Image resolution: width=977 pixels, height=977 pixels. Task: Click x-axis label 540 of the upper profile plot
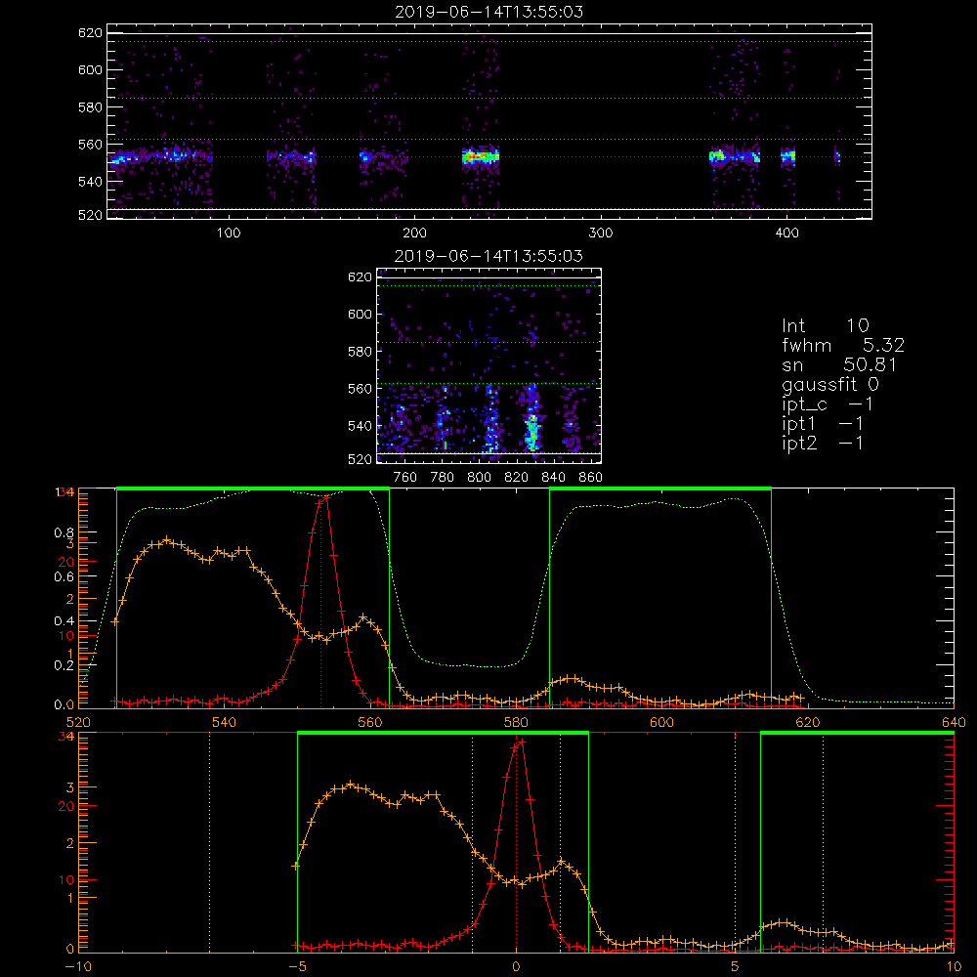[225, 722]
